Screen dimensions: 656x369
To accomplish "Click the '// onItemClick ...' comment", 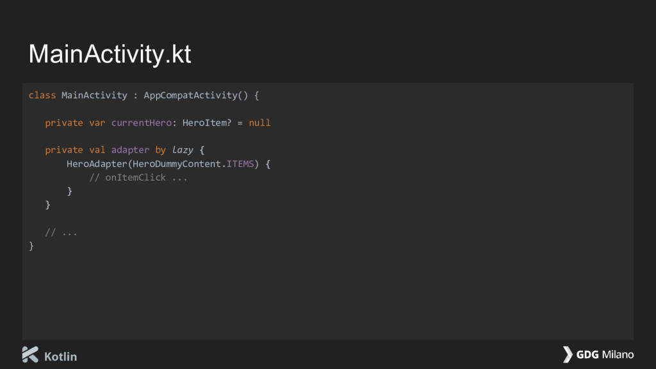I will coord(138,177).
